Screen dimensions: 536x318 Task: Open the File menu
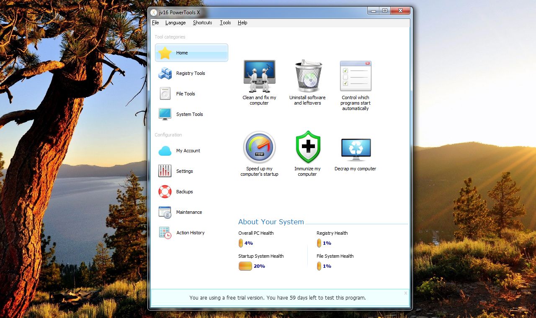[x=155, y=23]
